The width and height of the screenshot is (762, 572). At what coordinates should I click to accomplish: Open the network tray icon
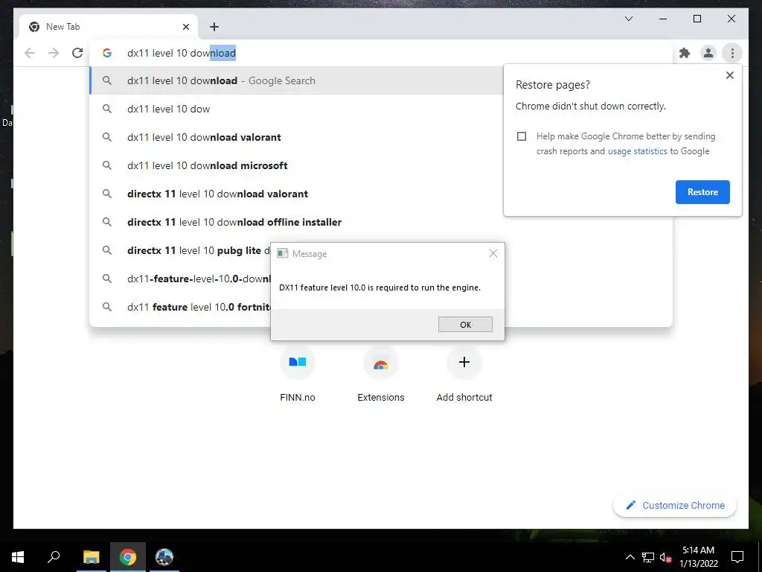(648, 557)
